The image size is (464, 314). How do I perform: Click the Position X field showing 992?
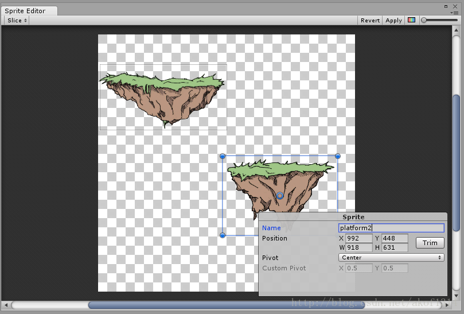click(358, 238)
